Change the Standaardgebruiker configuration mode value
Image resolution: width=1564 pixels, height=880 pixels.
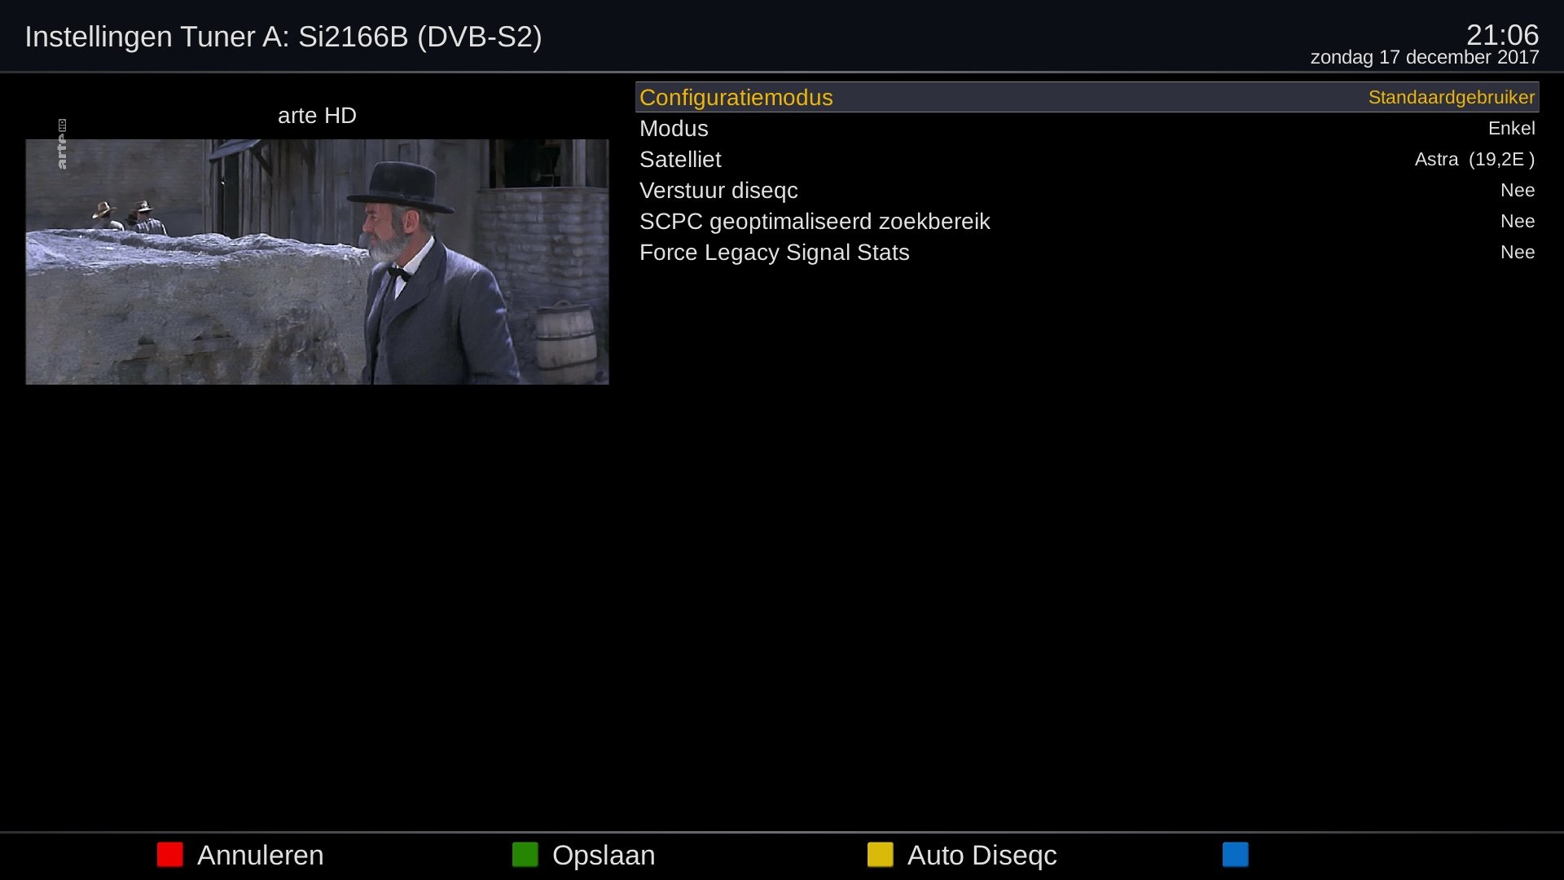[x=1451, y=97]
